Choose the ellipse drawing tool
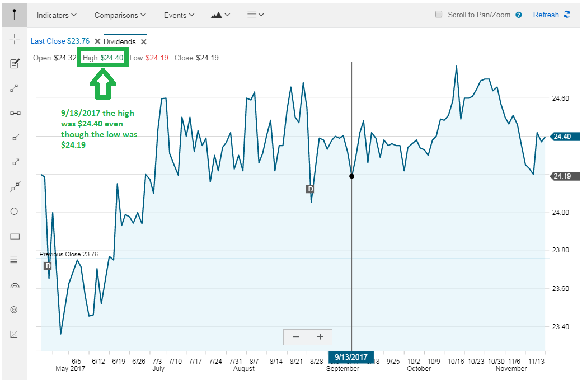Screen dimensions: 582x380 [14, 212]
